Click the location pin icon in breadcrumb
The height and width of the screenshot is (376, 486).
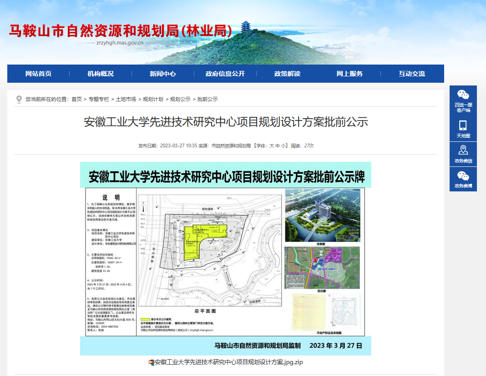[x=19, y=100]
